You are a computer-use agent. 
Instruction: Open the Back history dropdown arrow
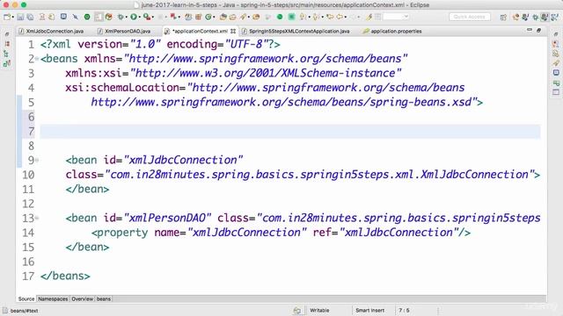[346, 17]
